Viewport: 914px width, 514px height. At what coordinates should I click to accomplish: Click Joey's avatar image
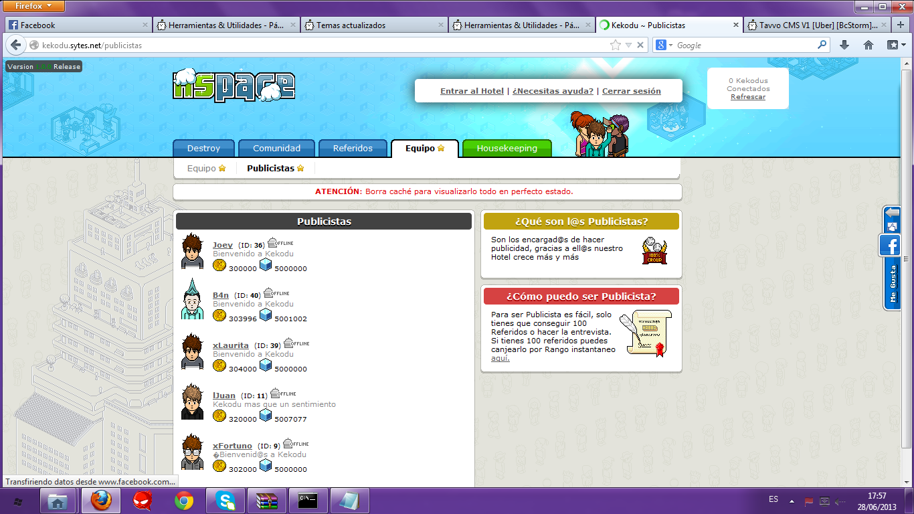pyautogui.click(x=192, y=251)
